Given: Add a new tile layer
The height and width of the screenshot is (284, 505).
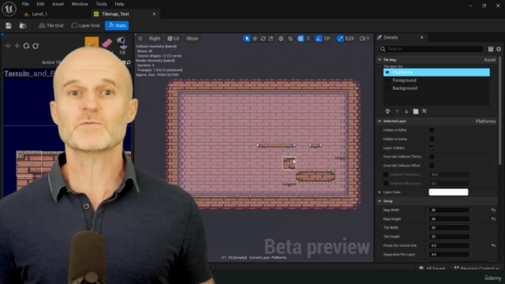Looking at the screenshot, I should pyautogui.click(x=387, y=111).
